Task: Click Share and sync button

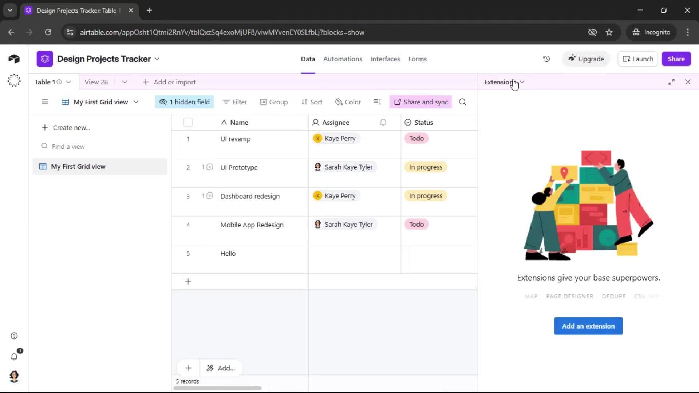Action: pyautogui.click(x=420, y=102)
